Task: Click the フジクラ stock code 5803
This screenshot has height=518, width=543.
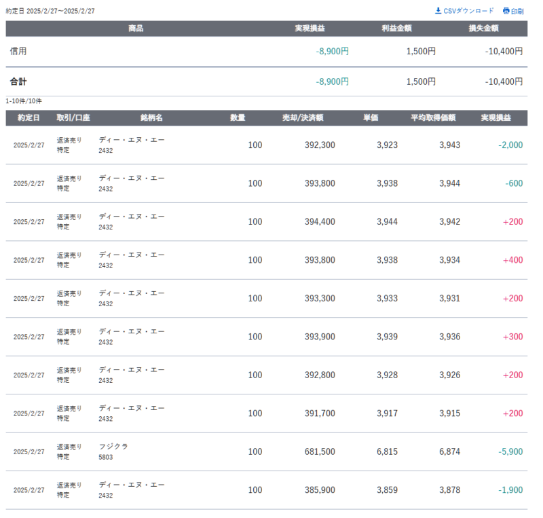Action: coord(106,458)
